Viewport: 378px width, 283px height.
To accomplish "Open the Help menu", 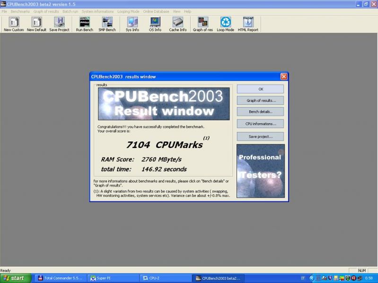I will coord(187,11).
